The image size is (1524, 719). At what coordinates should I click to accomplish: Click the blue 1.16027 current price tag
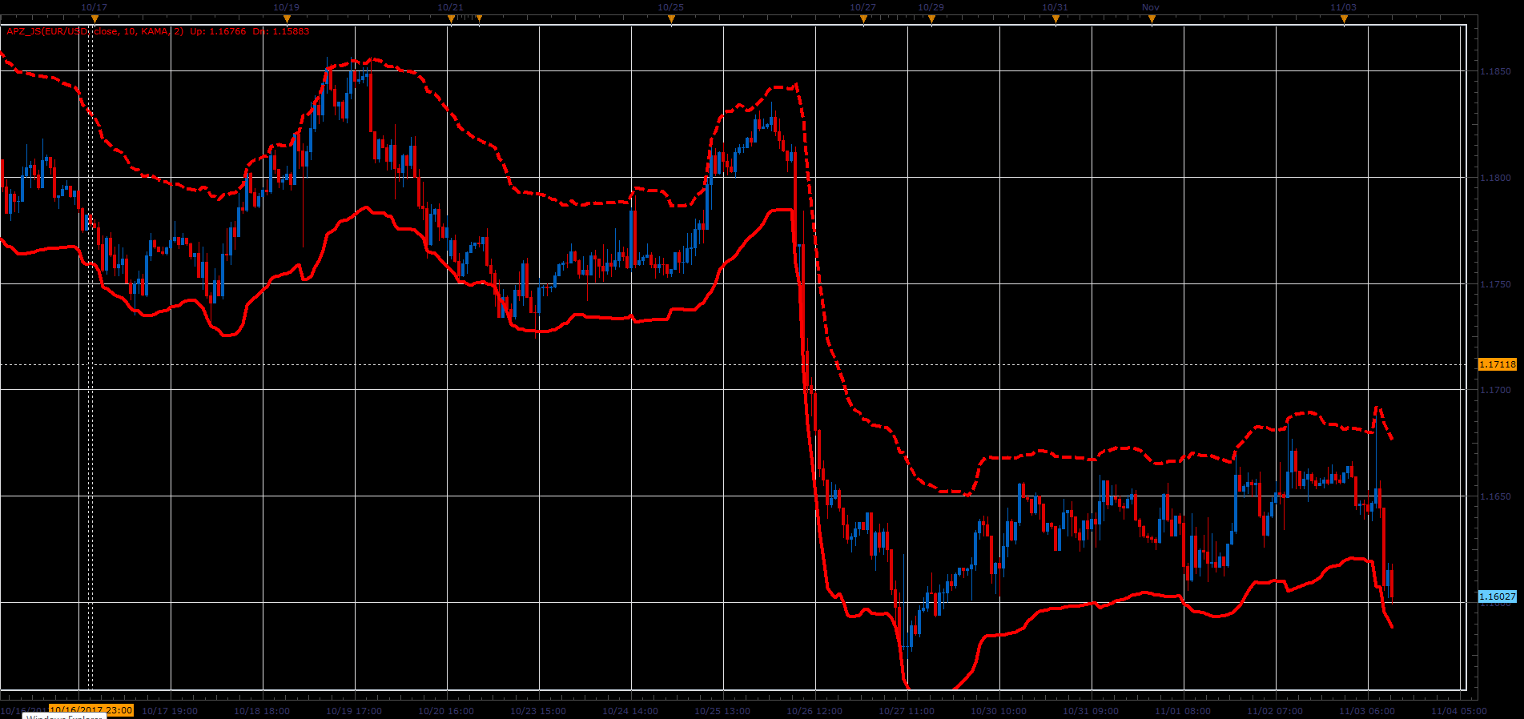[x=1497, y=596]
